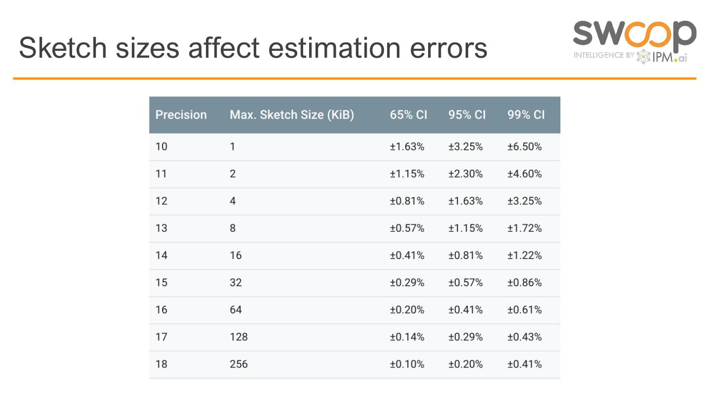Select the ±0.10% cell
The width and height of the screenshot is (711, 400).
[x=407, y=364]
